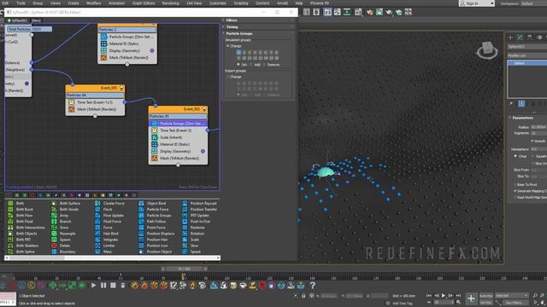
Task: Select the Object Bind operator icon
Action: pos(141,203)
